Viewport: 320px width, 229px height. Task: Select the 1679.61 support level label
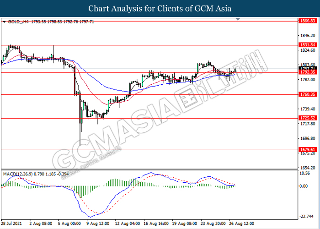308,149
